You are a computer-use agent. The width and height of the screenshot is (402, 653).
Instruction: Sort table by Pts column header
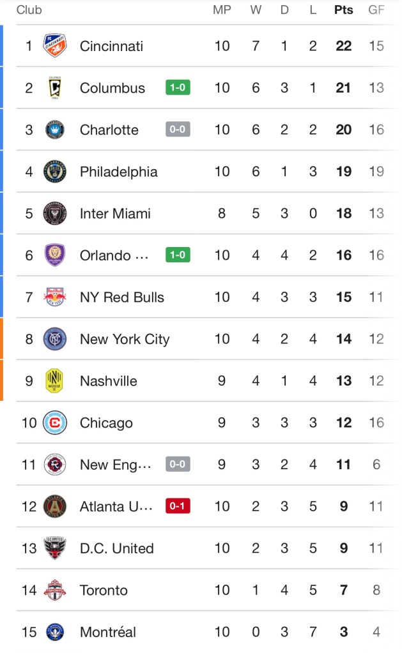point(343,10)
